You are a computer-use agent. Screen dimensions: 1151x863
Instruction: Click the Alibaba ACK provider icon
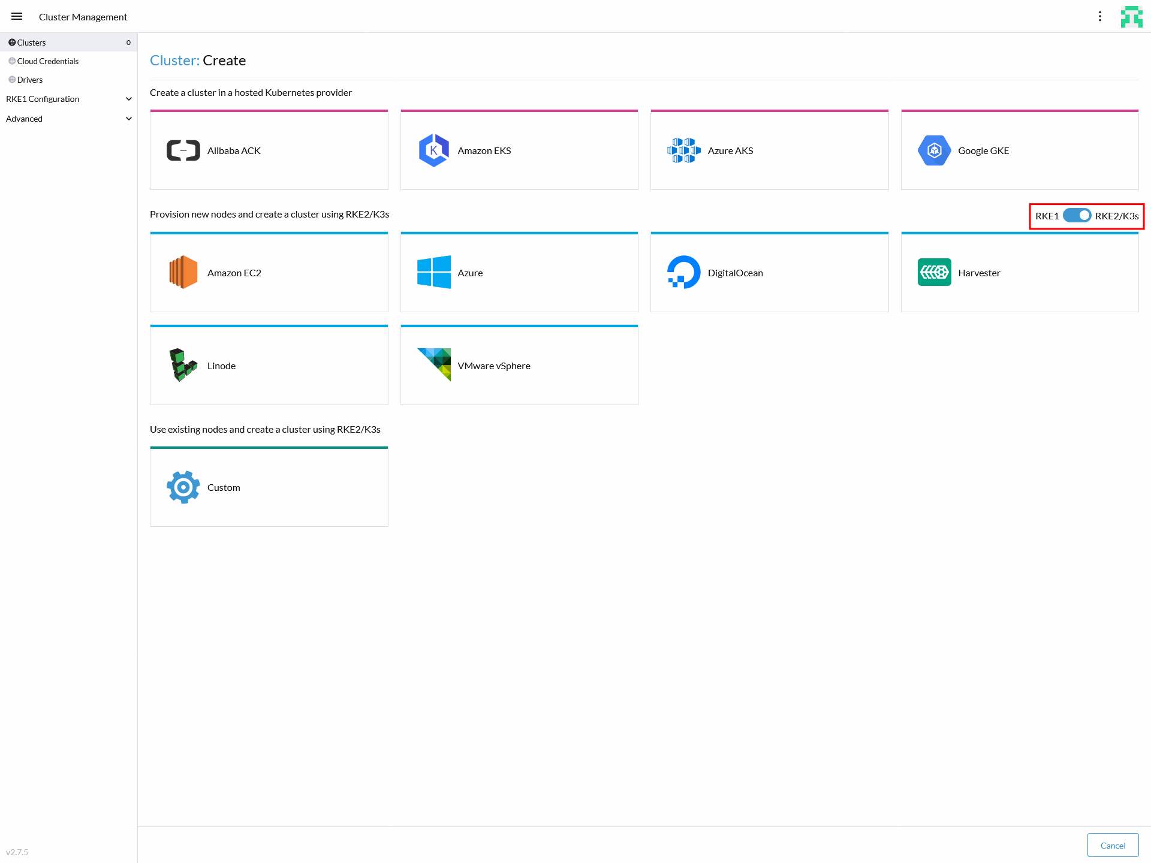[x=183, y=150]
